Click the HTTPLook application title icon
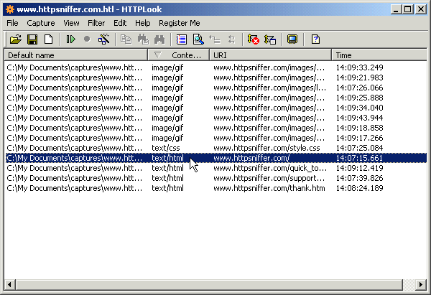The image size is (431, 295). click(10, 9)
